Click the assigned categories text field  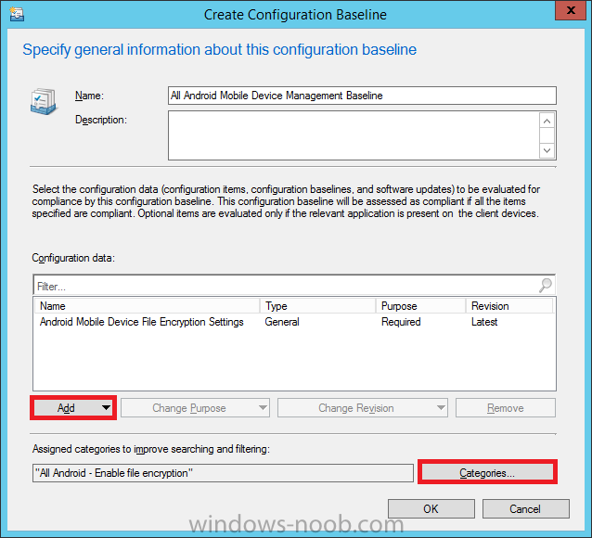pyautogui.click(x=223, y=473)
